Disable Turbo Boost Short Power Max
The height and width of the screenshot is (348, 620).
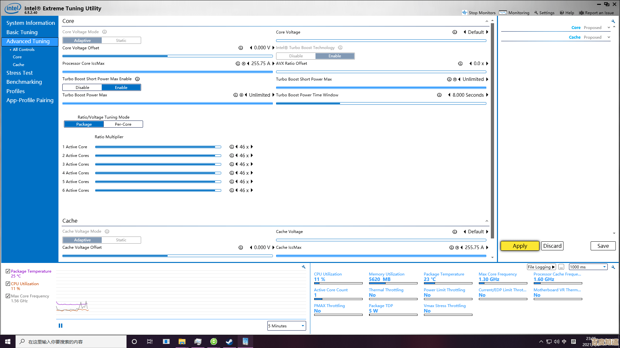82,88
